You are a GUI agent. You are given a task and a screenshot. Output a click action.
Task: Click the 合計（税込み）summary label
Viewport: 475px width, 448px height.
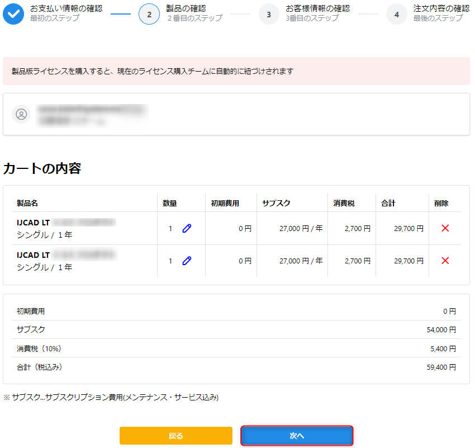[x=39, y=367]
